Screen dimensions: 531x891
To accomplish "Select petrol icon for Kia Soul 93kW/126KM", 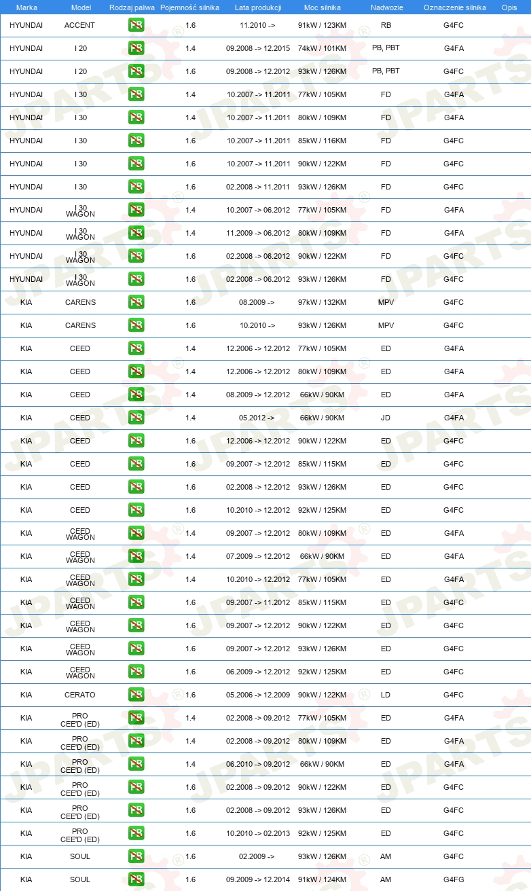I will coord(136,856).
